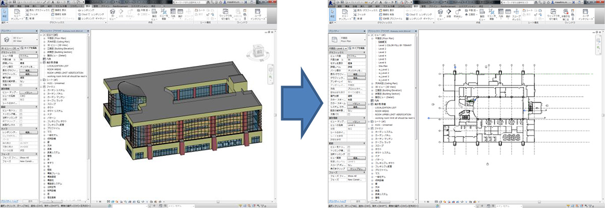Open Visibility/Graphics in the right Revit window
The image size is (605, 208).
(366, 10)
